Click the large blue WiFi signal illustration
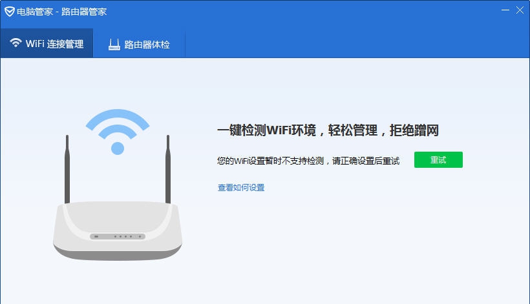Viewport: 530px width, 304px height. (117, 132)
